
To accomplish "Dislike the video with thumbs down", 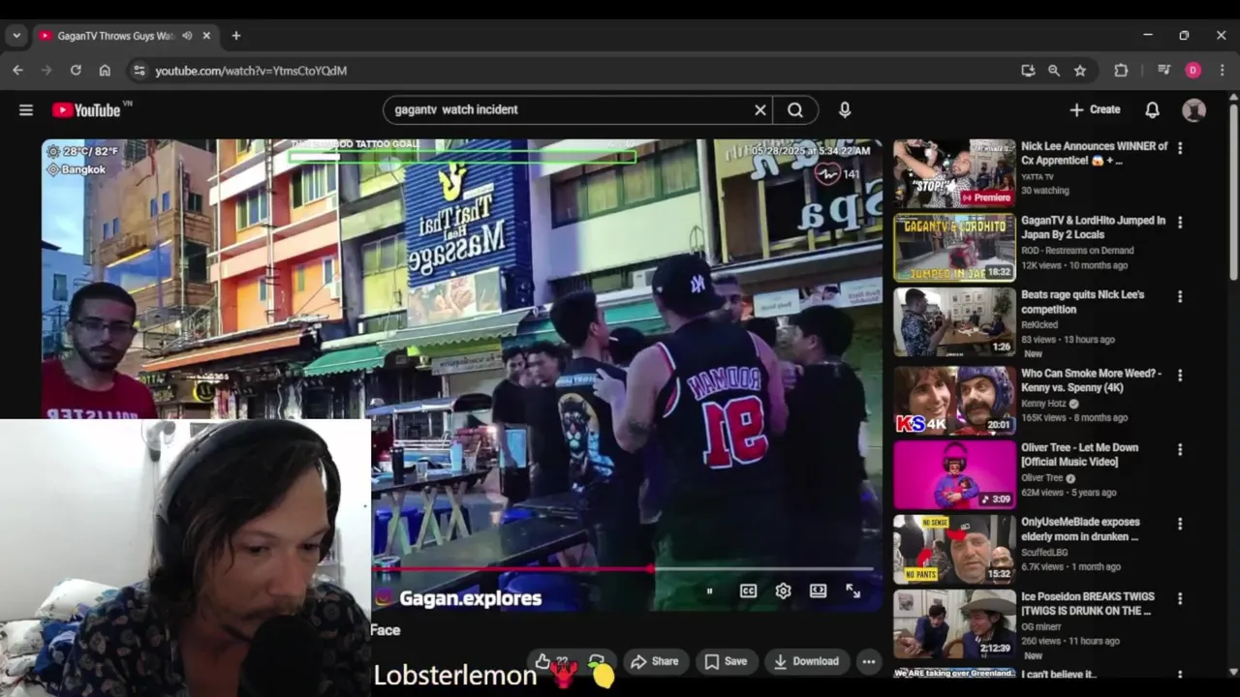I will pos(597,660).
